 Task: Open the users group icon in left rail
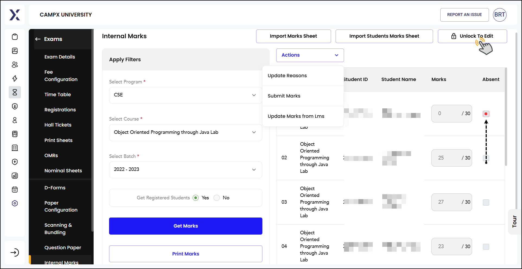click(15, 64)
